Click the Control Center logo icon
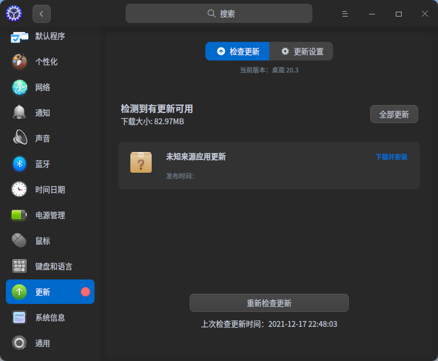Image resolution: width=438 pixels, height=361 pixels. coord(14,13)
